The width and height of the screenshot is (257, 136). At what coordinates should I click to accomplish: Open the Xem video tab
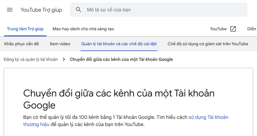[60, 44]
